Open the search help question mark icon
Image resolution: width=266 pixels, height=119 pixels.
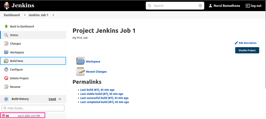click(x=200, y=6)
